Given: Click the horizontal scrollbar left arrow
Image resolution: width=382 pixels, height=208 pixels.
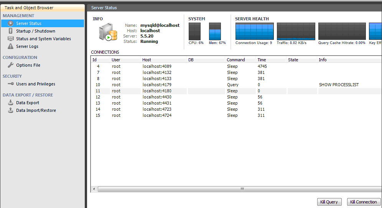Looking at the screenshot, I should [x=94, y=189].
